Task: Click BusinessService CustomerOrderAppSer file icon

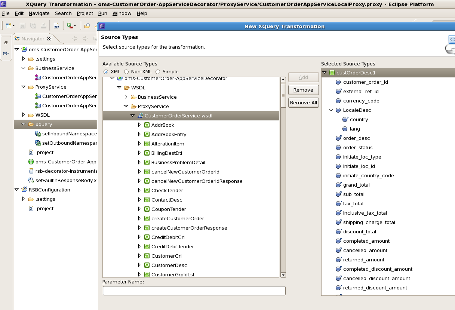Action: [38, 77]
